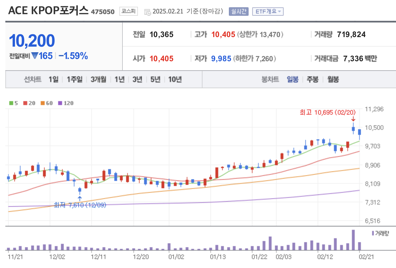This screenshot has height=268, width=396.
Task: Select the 1년 line chart tab
Action: tap(120, 80)
